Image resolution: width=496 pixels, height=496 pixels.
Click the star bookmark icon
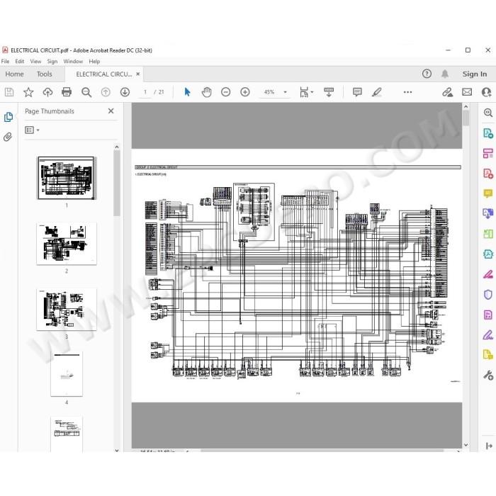[x=28, y=92]
